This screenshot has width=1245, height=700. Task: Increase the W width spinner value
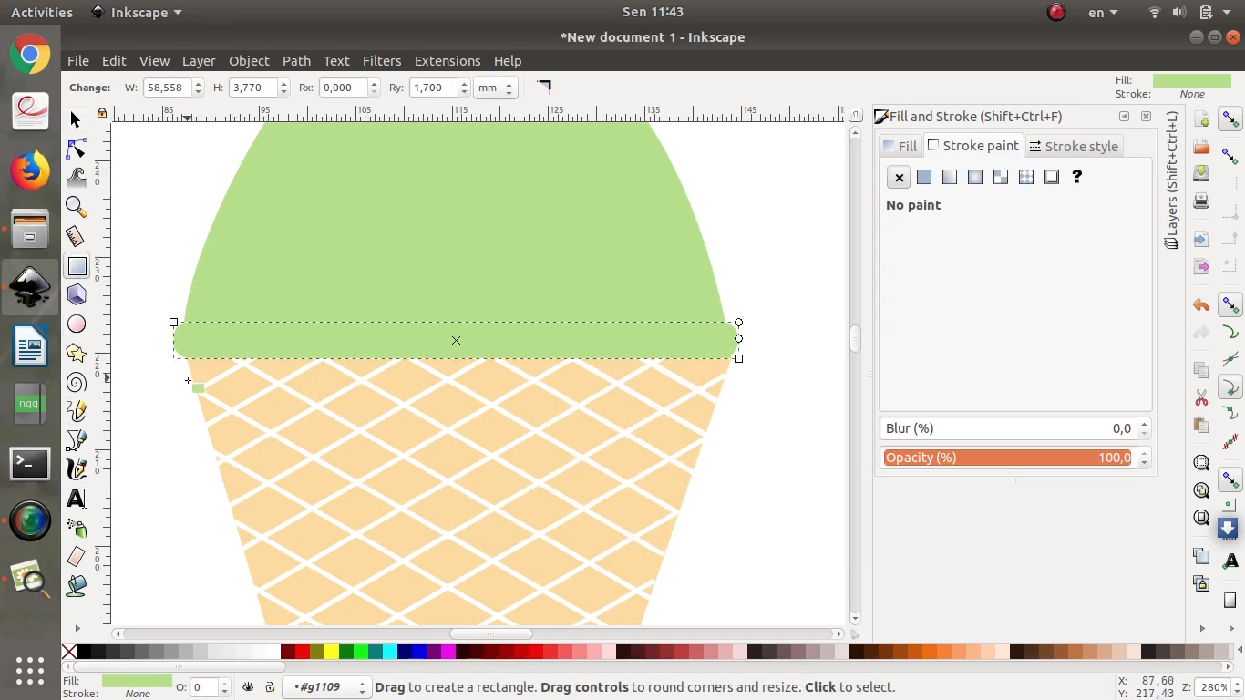198,83
